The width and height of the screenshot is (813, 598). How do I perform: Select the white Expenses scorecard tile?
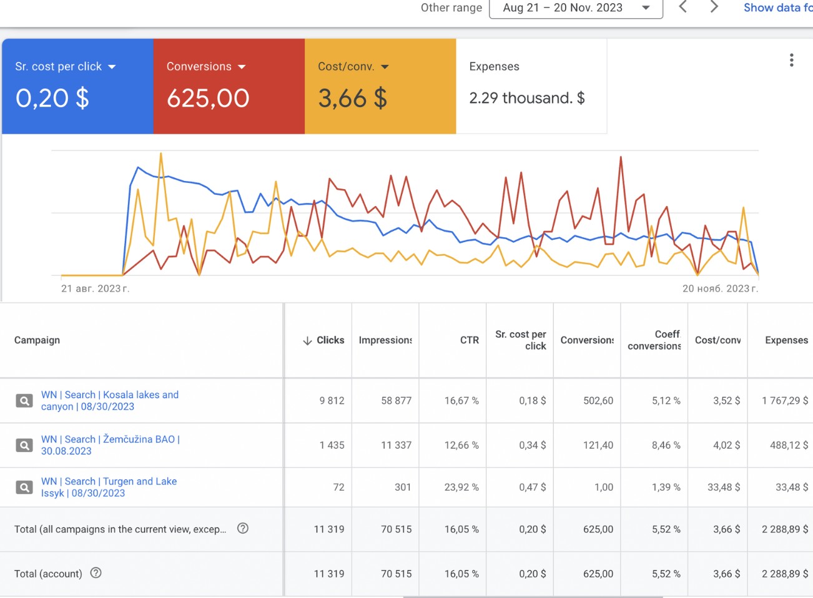(x=531, y=86)
